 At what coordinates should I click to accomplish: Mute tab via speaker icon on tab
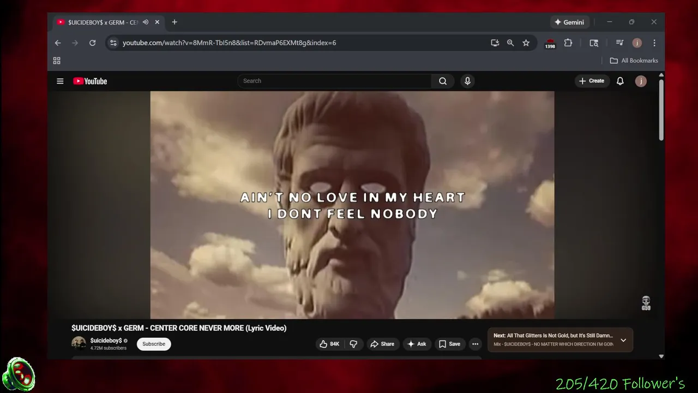click(146, 22)
